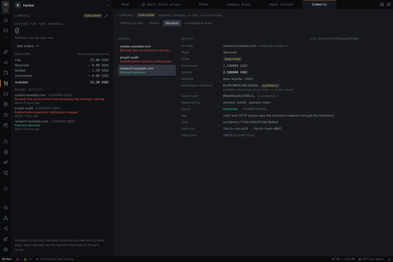The image size is (393, 262).
Task: Click the Simulated mode badge in the receipt
Action: (x=233, y=59)
